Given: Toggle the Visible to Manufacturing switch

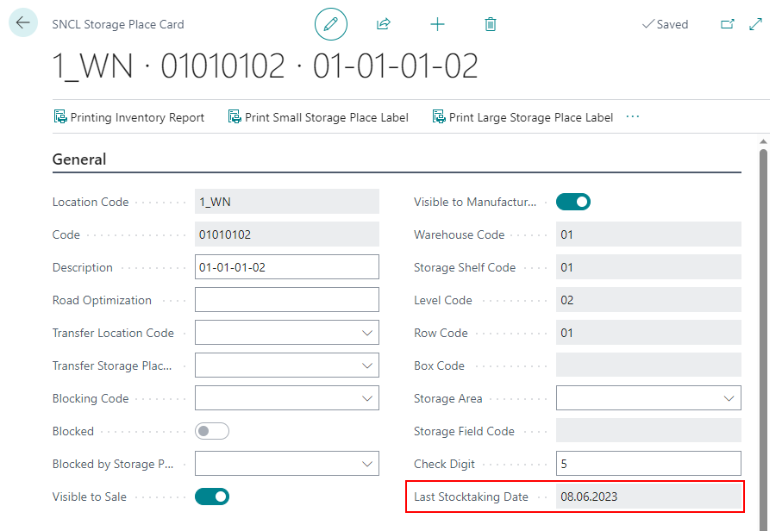Looking at the screenshot, I should 573,202.
